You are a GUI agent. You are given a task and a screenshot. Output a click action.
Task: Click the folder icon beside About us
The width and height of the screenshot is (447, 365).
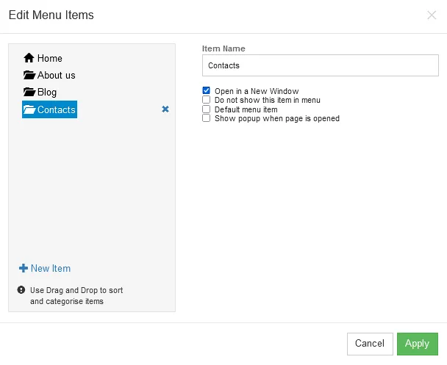tap(29, 75)
